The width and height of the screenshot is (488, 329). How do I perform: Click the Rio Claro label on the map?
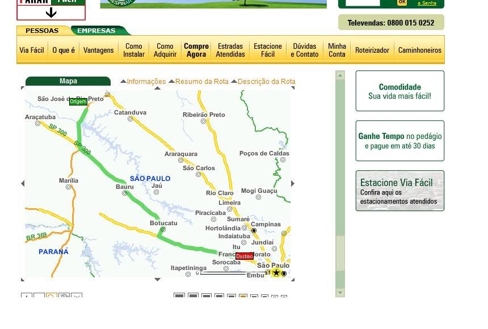[x=220, y=193]
